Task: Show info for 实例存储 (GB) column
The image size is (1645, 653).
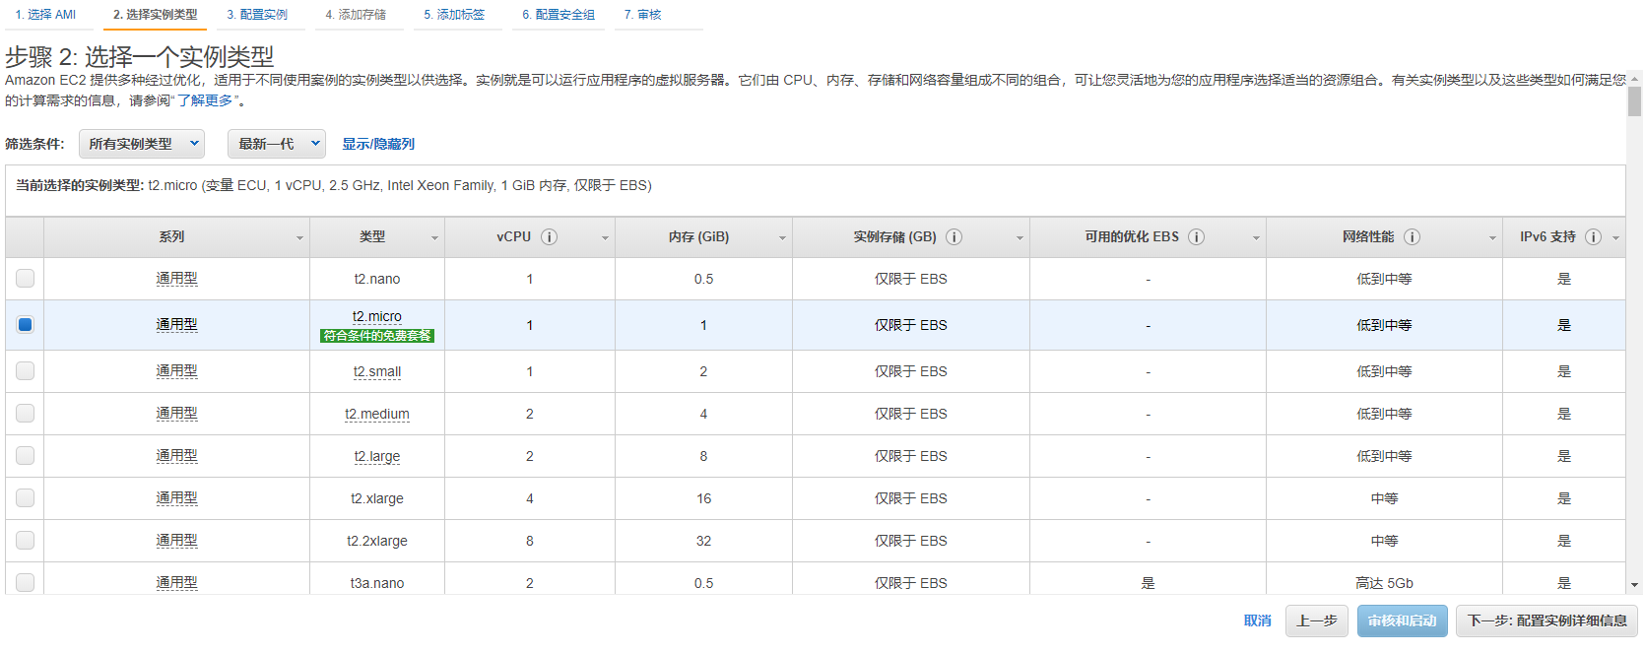Action: (954, 237)
